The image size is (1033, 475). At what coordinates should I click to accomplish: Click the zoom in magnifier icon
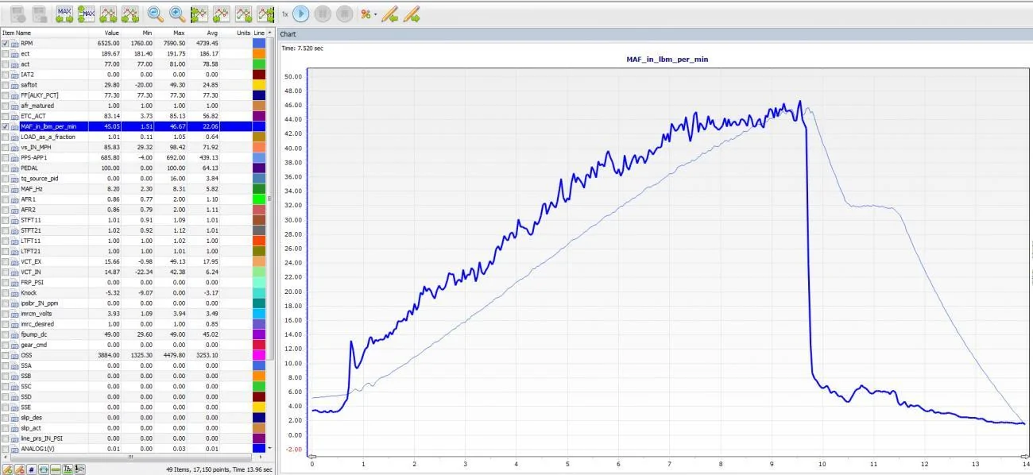coord(177,14)
